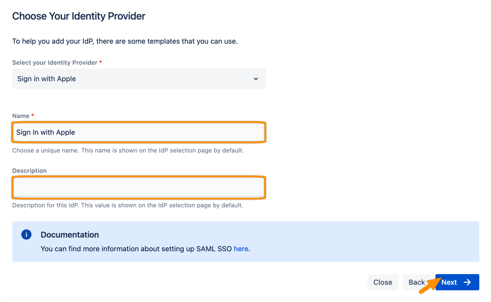491x302 pixels.
Task: Click the blue info icon beside Documentation
Action: point(26,234)
